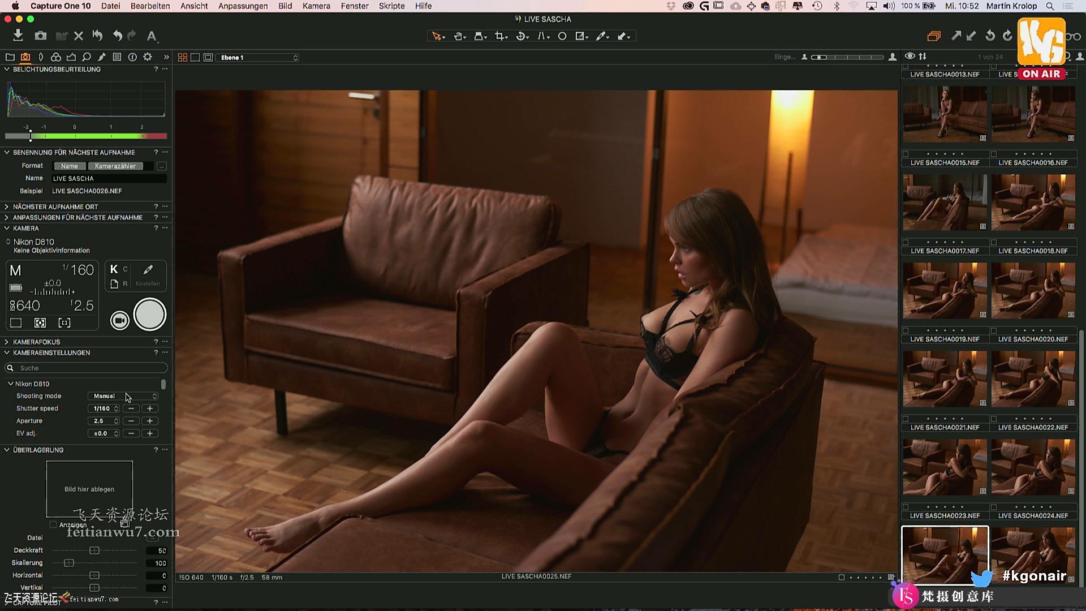The height and width of the screenshot is (611, 1086).
Task: Check the LIVE SASCHA0015.NEF selection box
Action: pyautogui.click(x=906, y=154)
